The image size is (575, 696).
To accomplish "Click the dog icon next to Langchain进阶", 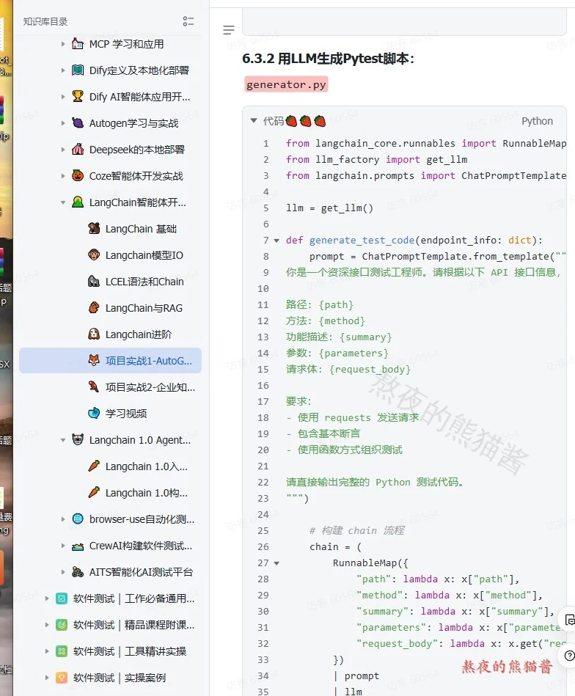I will pos(94,334).
